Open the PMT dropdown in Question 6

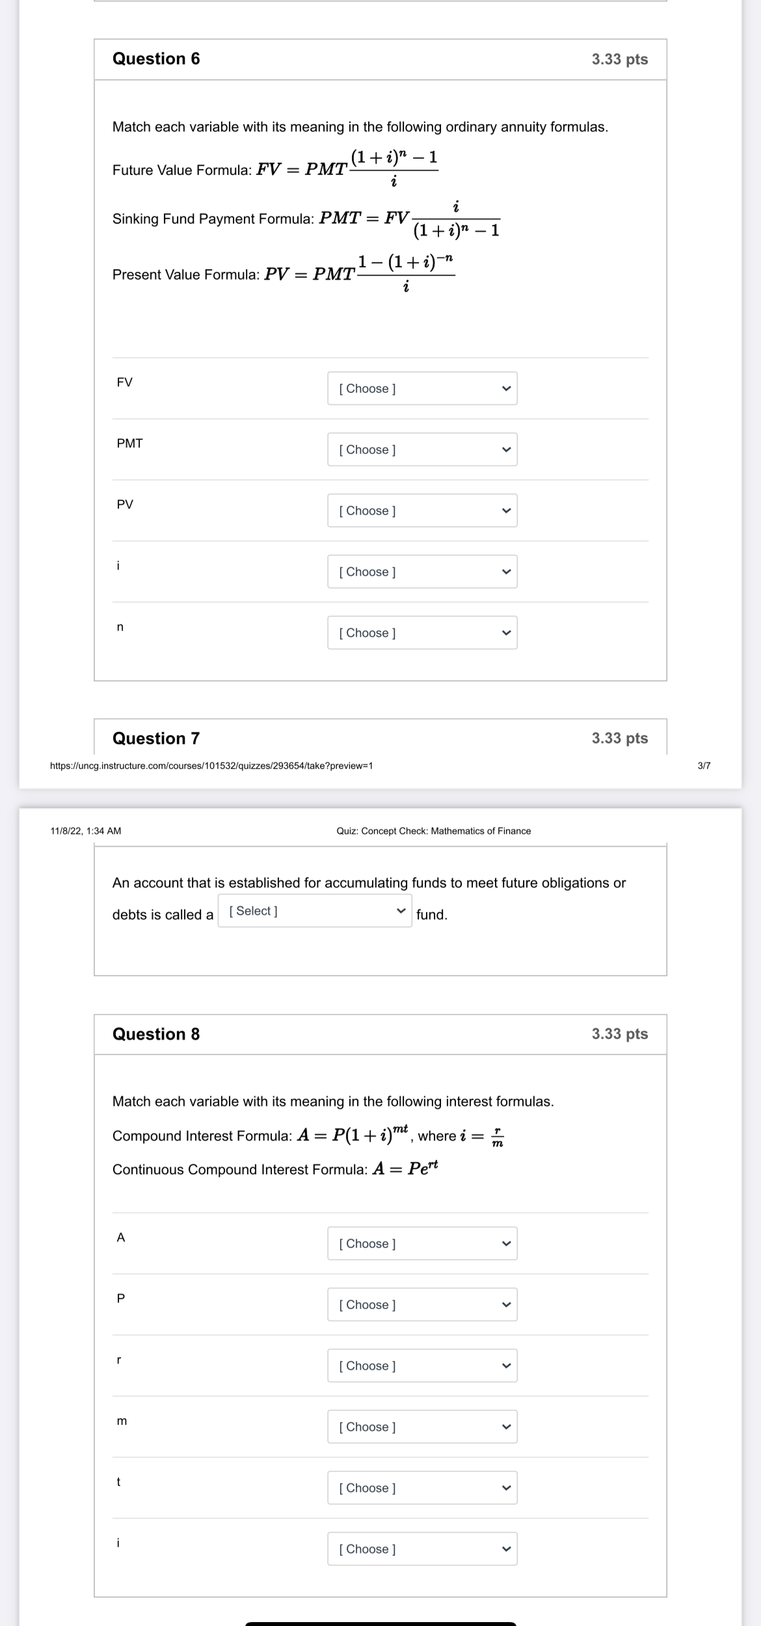(x=421, y=450)
